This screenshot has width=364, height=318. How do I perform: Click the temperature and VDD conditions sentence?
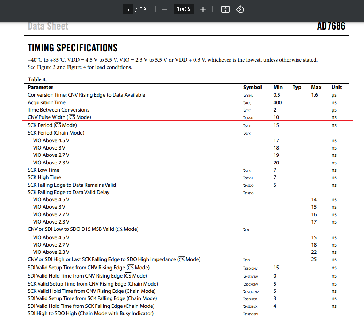coord(173,60)
